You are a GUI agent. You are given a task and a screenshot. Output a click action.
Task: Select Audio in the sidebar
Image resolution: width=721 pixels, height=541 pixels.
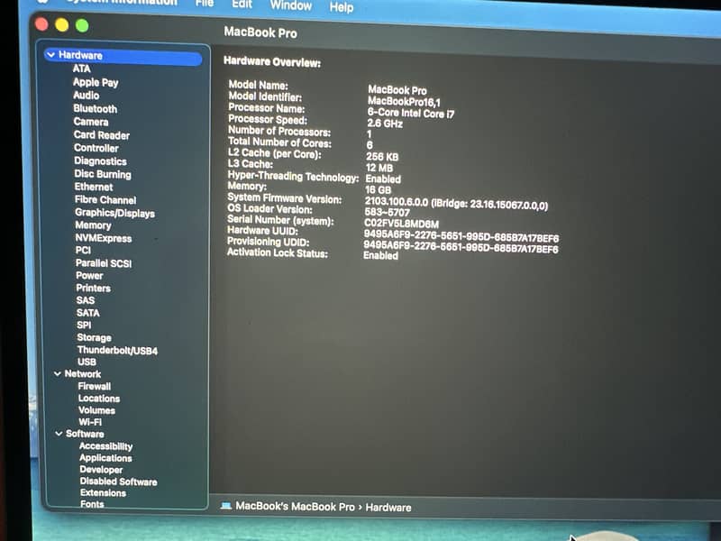[86, 96]
